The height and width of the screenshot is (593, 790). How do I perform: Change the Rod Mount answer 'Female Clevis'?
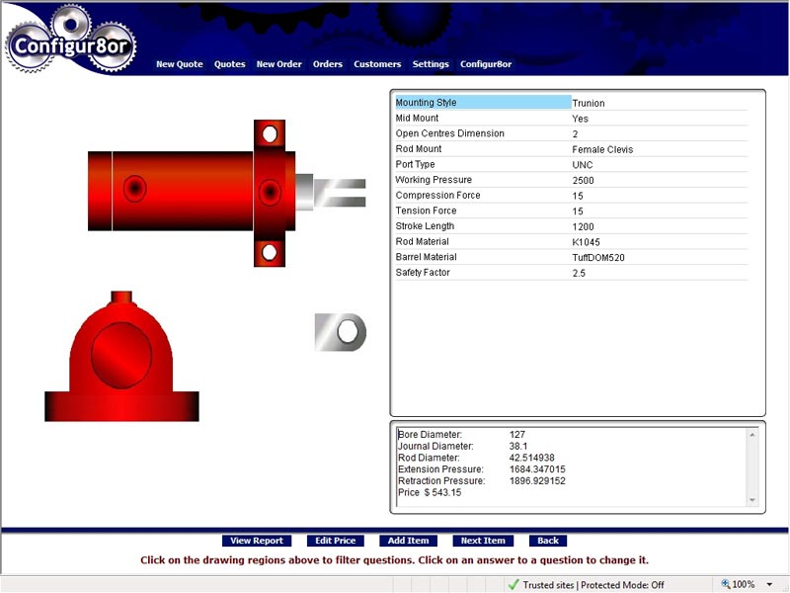click(602, 149)
